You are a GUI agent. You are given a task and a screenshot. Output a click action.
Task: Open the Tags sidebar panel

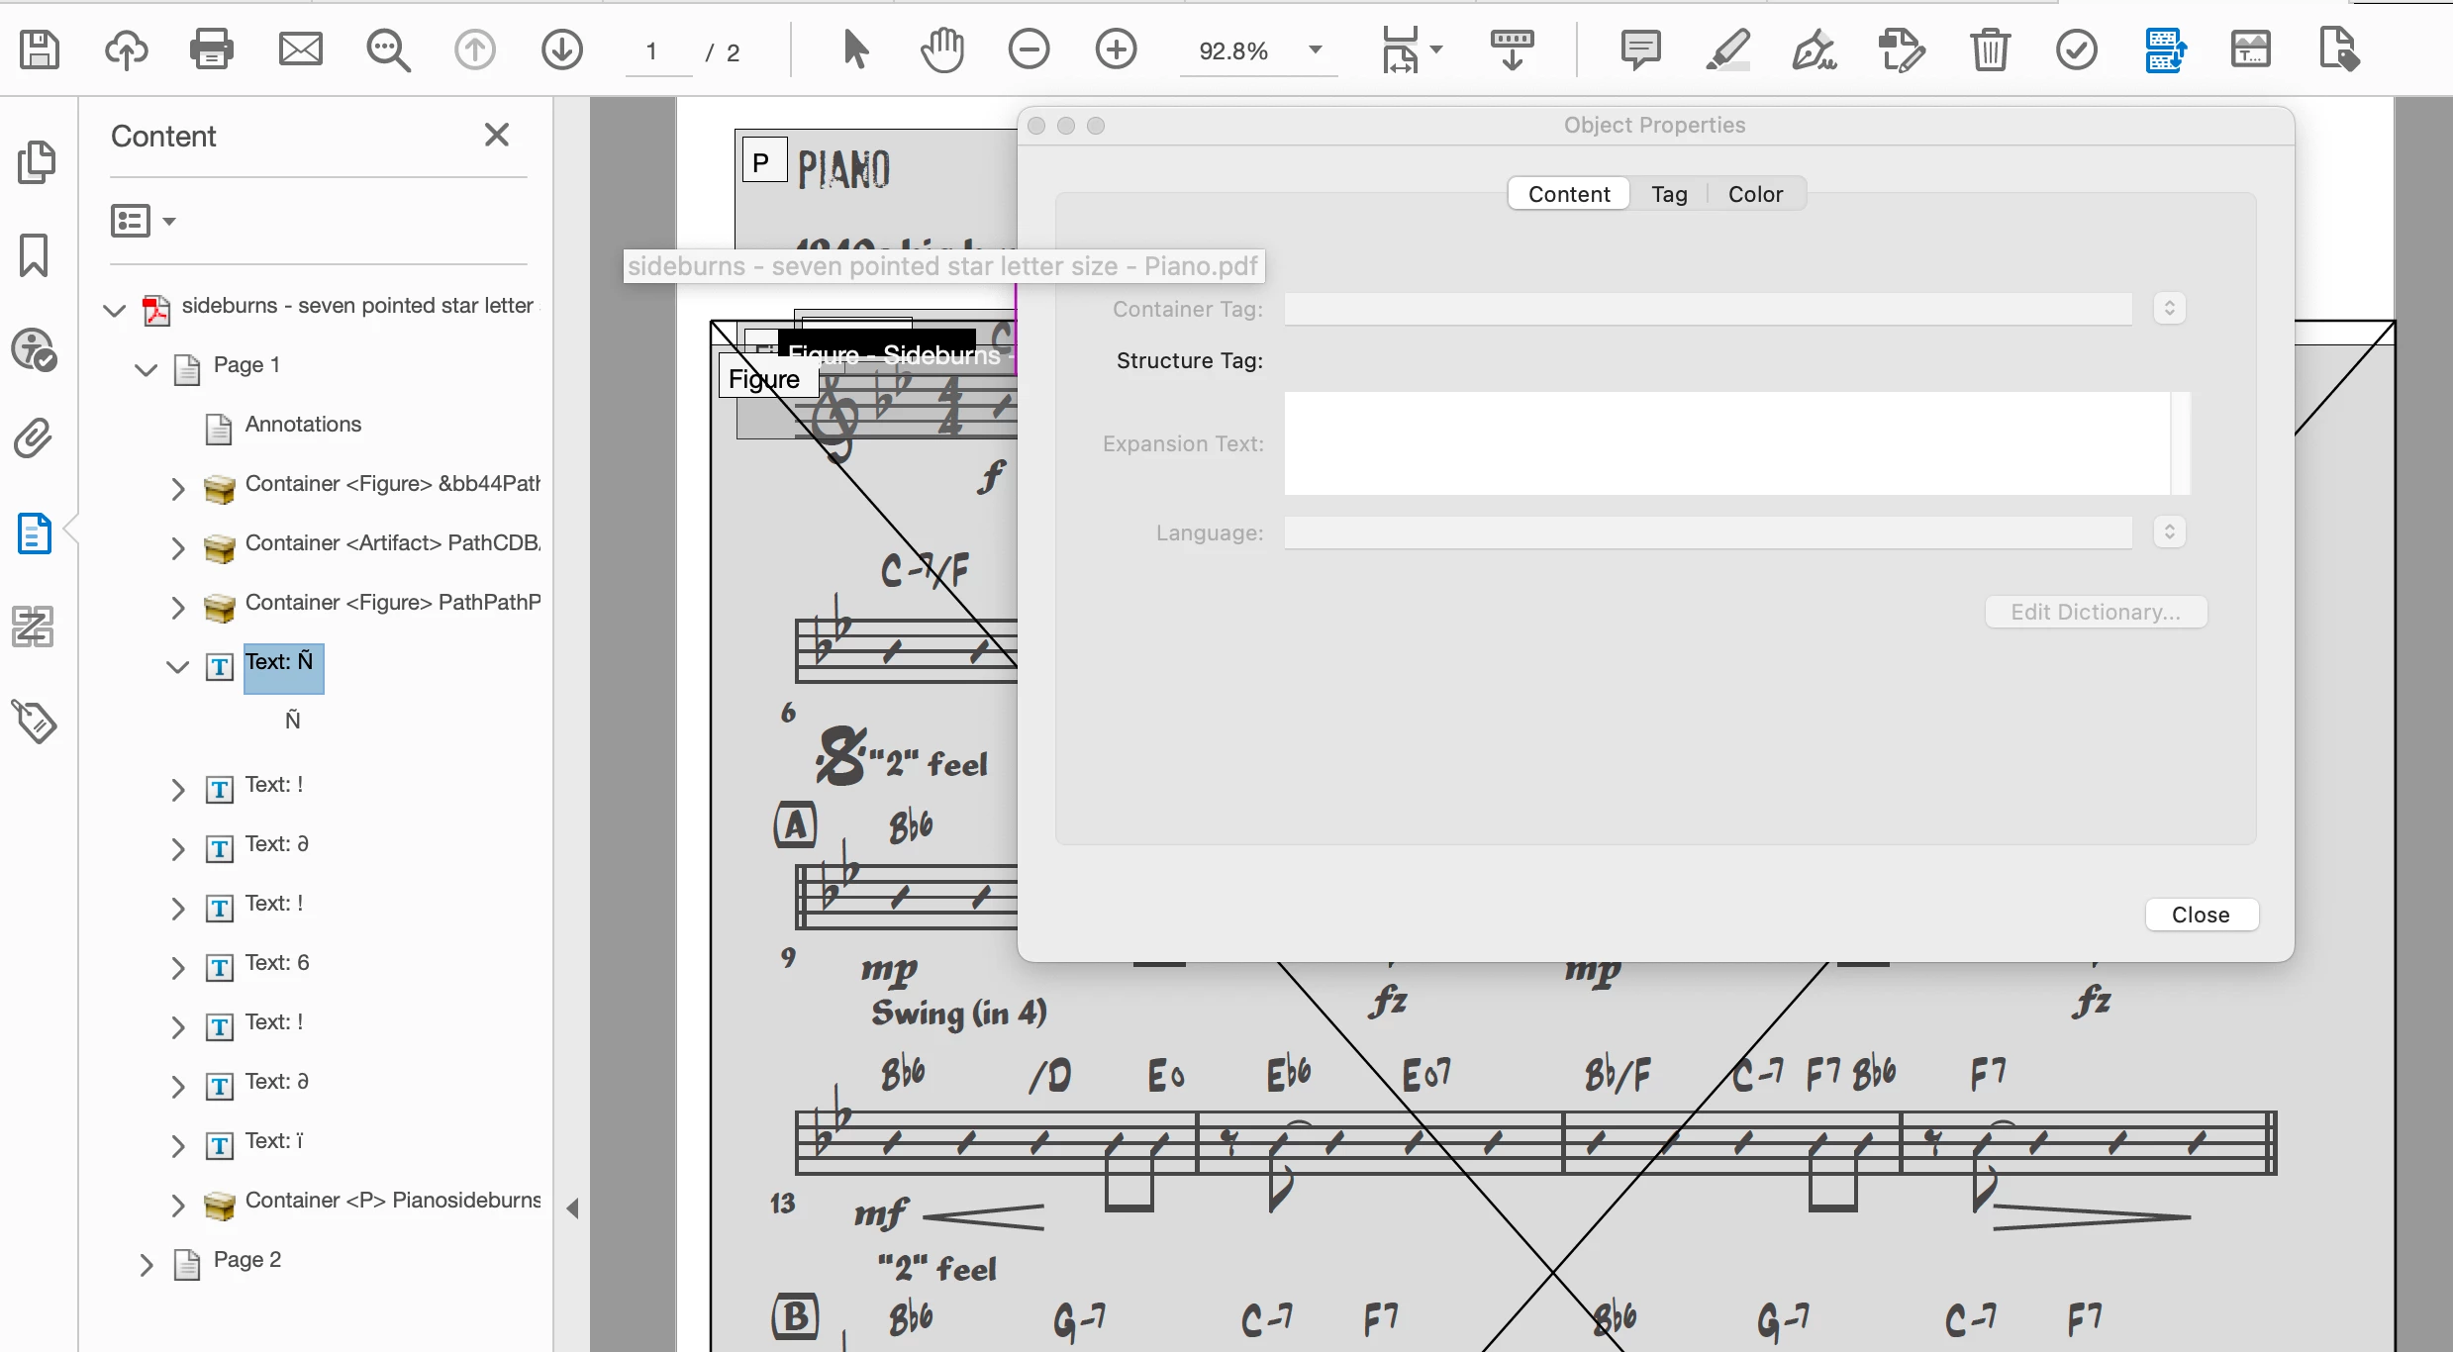(x=35, y=722)
